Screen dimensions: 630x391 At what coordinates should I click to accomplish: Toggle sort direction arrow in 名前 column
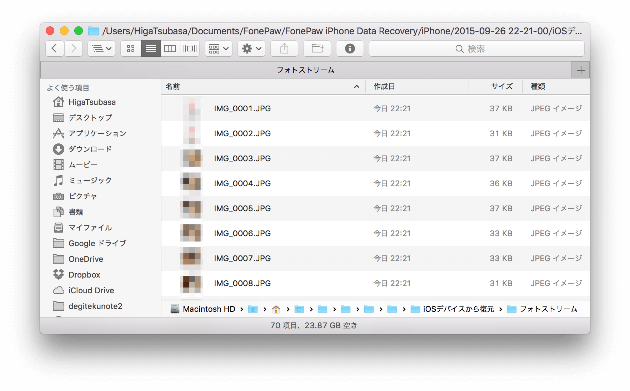(356, 86)
